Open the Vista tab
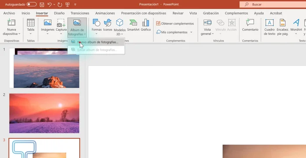The image size is (306, 158). point(193,13)
